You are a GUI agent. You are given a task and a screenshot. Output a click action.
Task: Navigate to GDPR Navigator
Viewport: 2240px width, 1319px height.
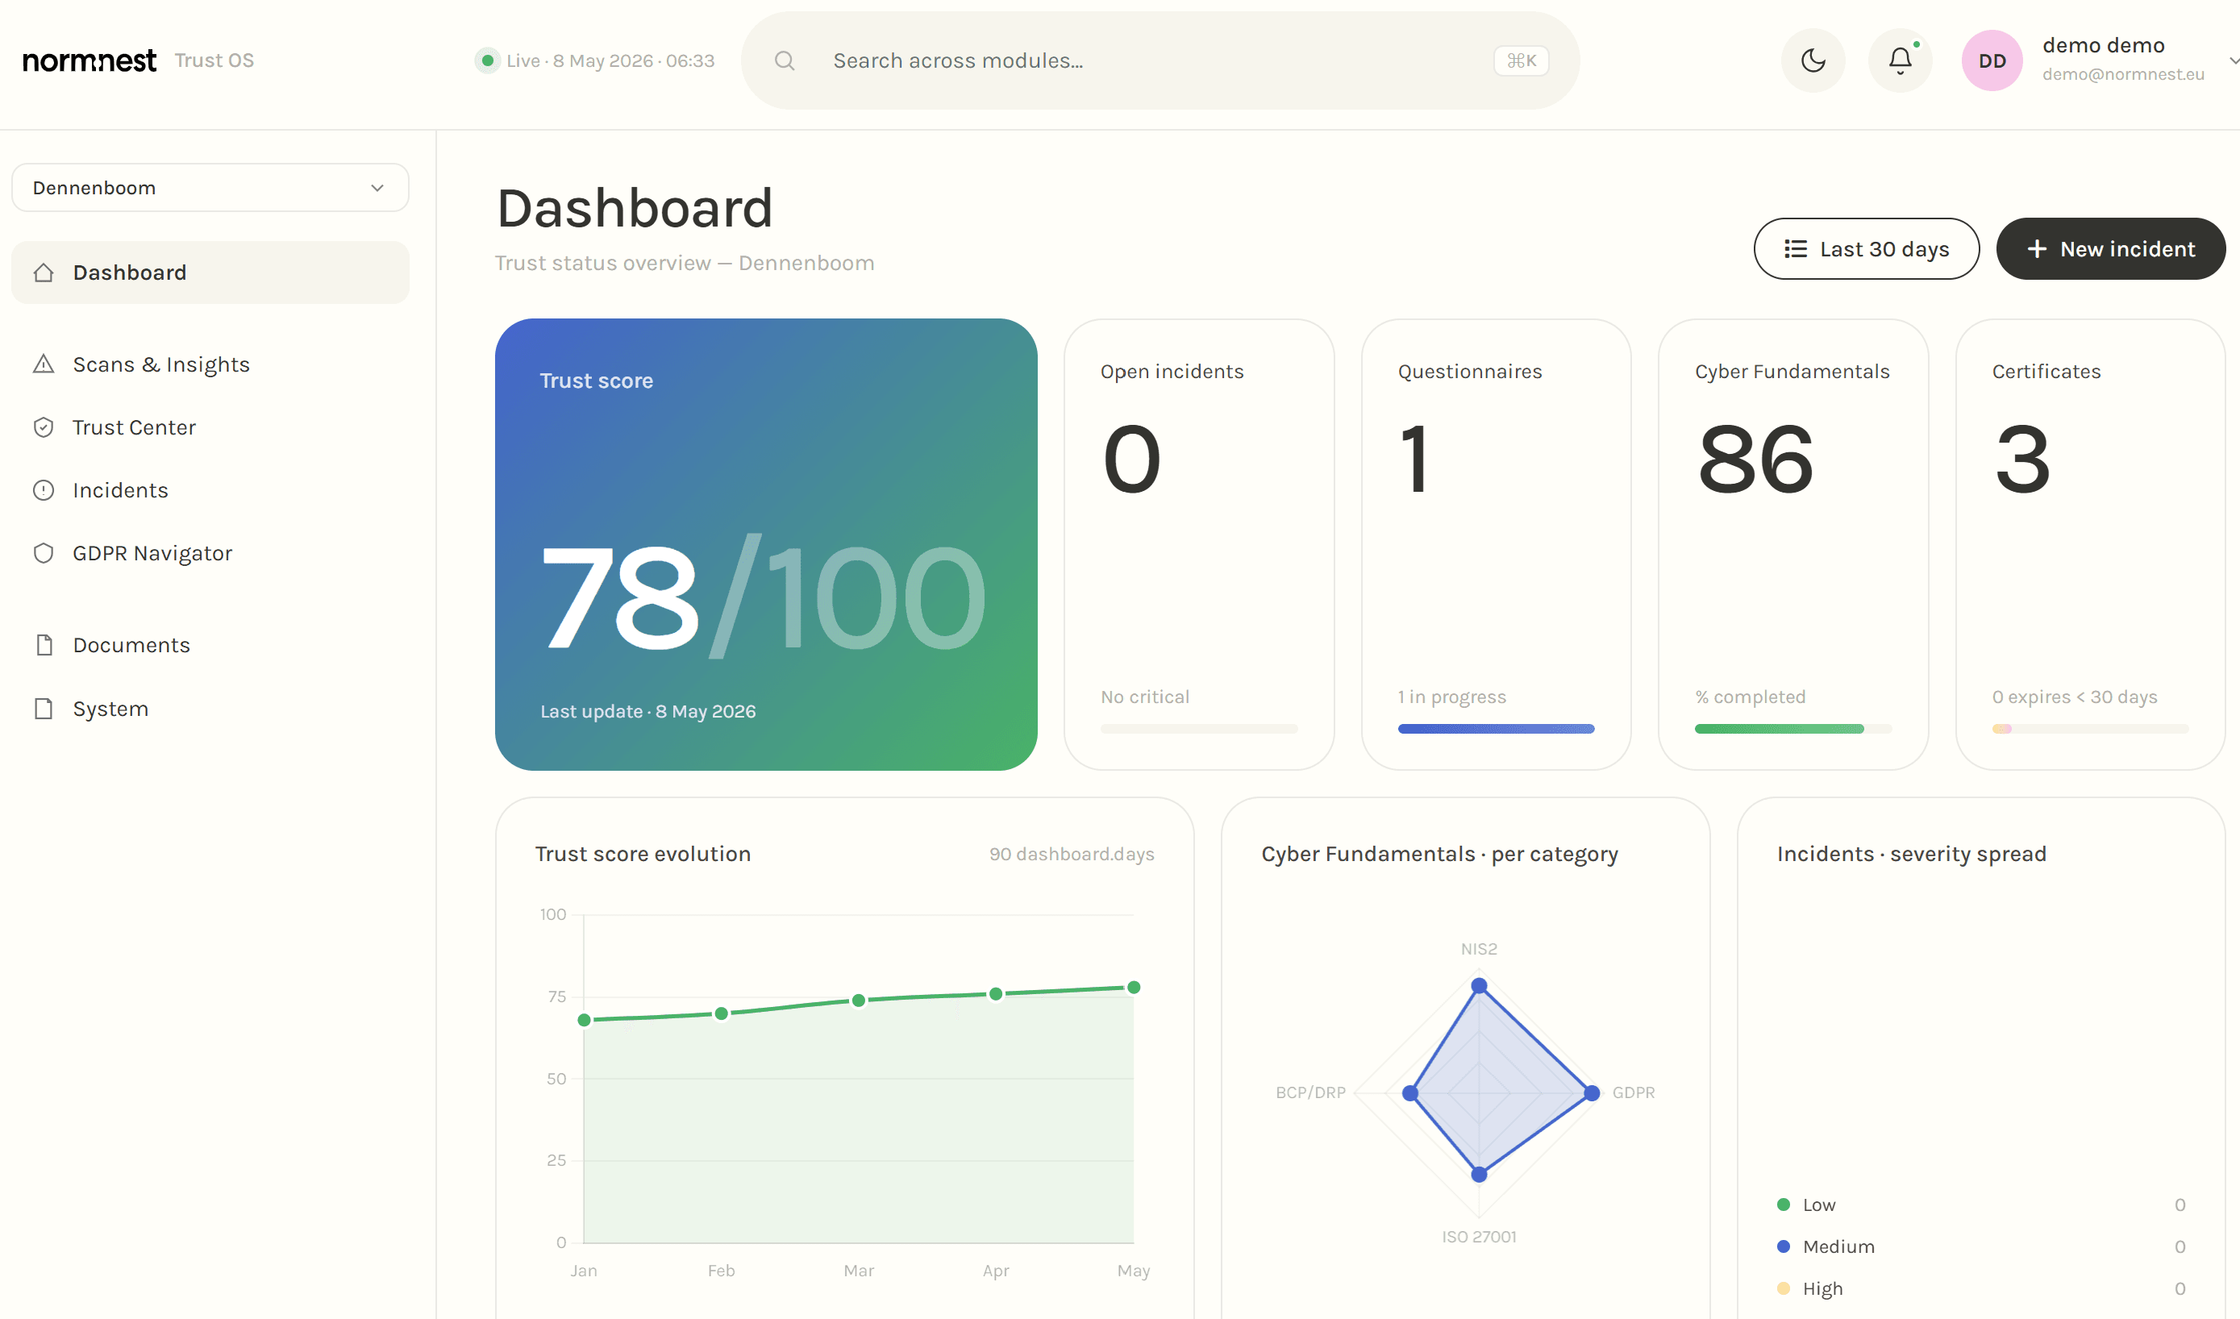(210, 553)
